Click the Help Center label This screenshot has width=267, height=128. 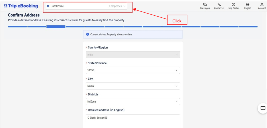[x=233, y=8]
